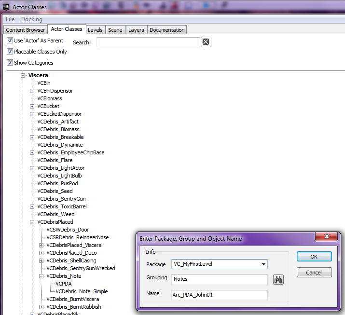Select VCDebris_Seed class
Viewport: 345px width, 315px height.
(55, 191)
